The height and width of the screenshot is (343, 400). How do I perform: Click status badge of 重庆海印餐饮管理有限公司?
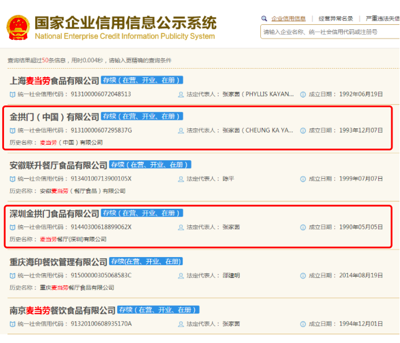146,261
